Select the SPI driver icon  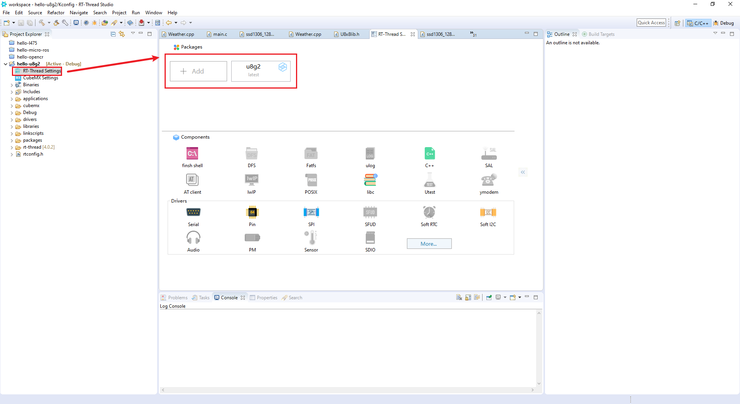(x=311, y=213)
